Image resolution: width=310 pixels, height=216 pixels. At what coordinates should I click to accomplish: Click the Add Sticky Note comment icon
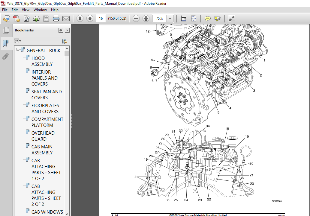tap(207, 19)
